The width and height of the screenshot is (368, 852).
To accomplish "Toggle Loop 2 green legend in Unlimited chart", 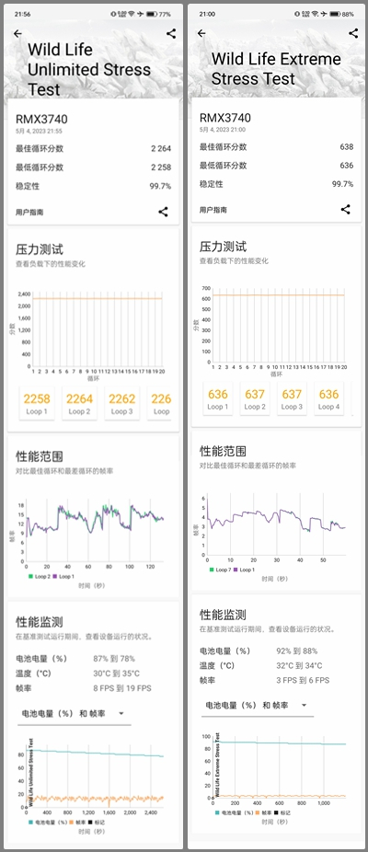I will tap(40, 576).
